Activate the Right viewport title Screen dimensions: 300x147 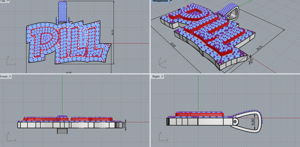156,77
